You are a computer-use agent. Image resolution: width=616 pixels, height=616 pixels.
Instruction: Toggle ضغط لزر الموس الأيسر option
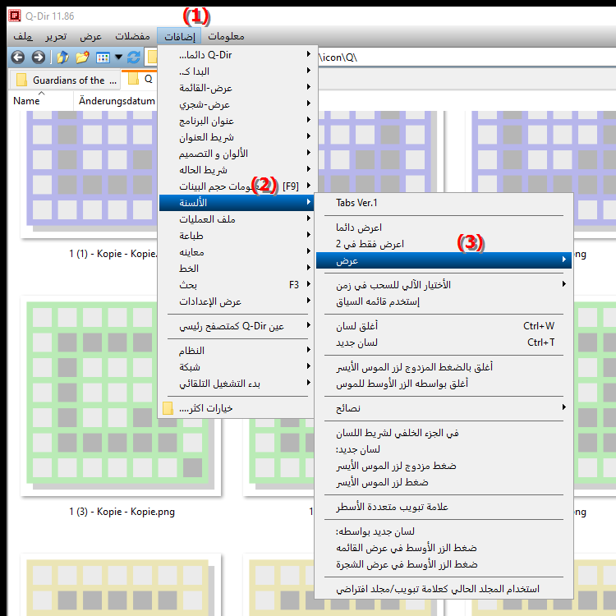[444, 482]
